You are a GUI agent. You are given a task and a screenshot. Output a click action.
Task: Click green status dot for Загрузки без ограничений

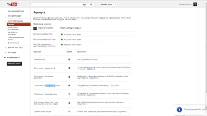[x=69, y=68]
